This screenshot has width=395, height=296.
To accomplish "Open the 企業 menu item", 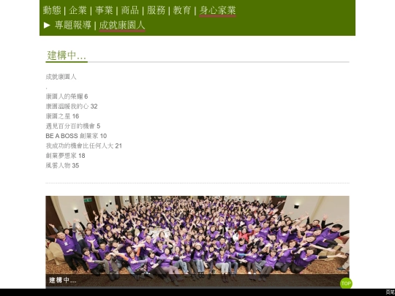I will (78, 10).
